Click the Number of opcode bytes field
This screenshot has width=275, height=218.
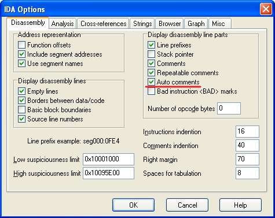229,108
